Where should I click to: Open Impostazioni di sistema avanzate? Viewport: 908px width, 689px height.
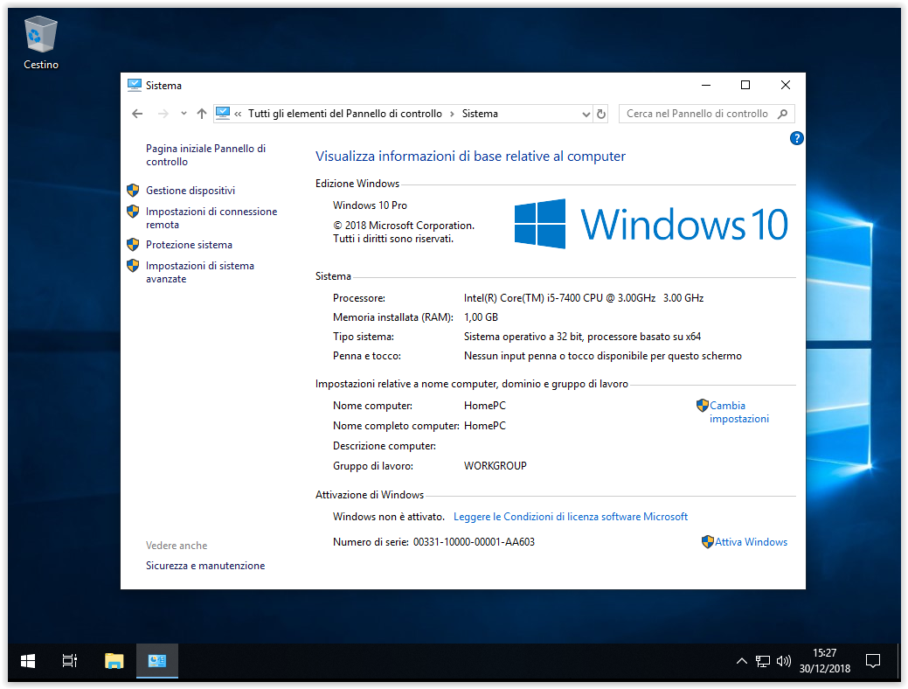click(200, 272)
